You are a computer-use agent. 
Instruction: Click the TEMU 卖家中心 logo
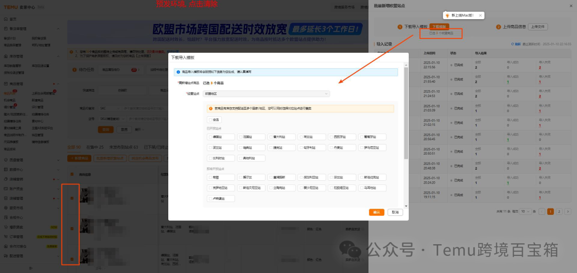pos(20,7)
